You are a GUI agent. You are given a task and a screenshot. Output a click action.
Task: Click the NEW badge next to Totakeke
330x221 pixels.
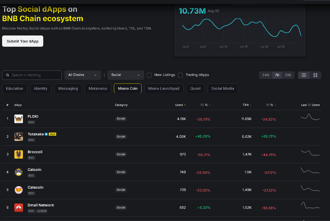click(53, 134)
